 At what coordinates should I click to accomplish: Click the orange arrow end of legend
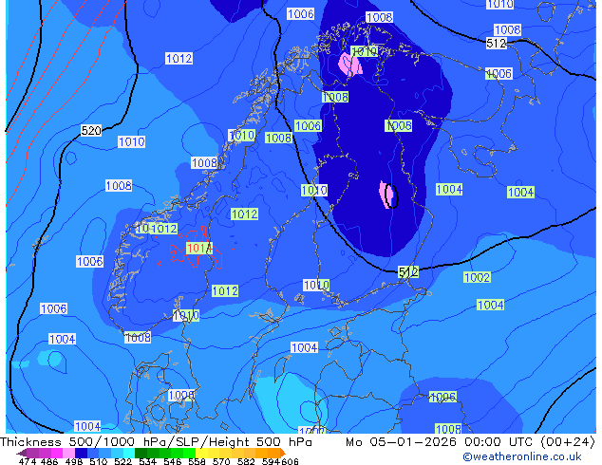(283, 453)
